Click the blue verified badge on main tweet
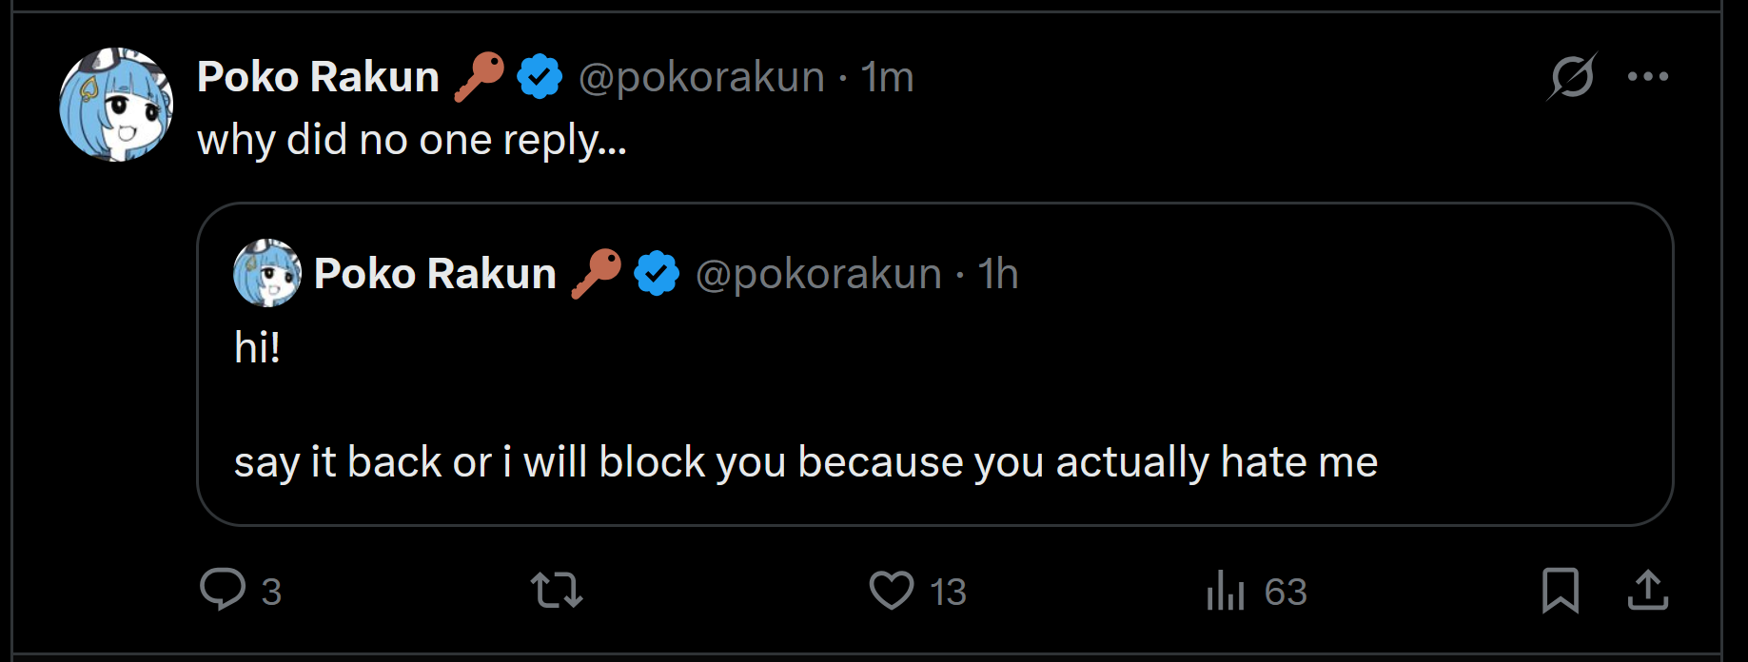This screenshot has width=1748, height=662. click(540, 77)
